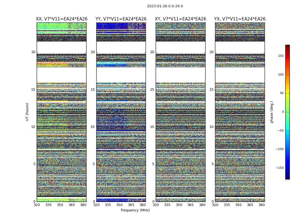Click the −50 tick on the colorbar
The width and height of the screenshot is (294, 224).
[281, 130]
